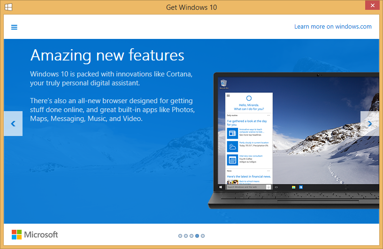Click the calendar appointment tile icon
This screenshot has width=383, height=249.
232,160
